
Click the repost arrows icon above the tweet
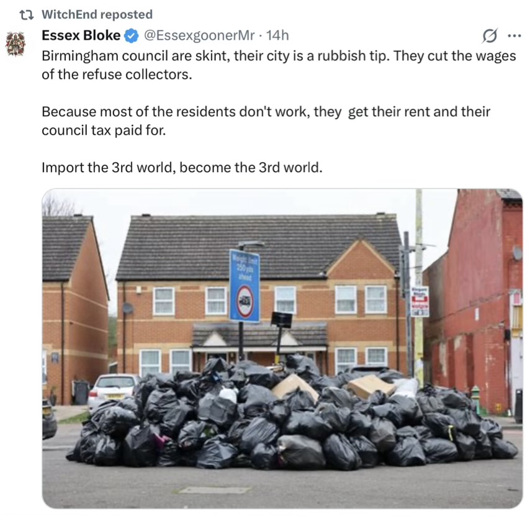coord(26,14)
